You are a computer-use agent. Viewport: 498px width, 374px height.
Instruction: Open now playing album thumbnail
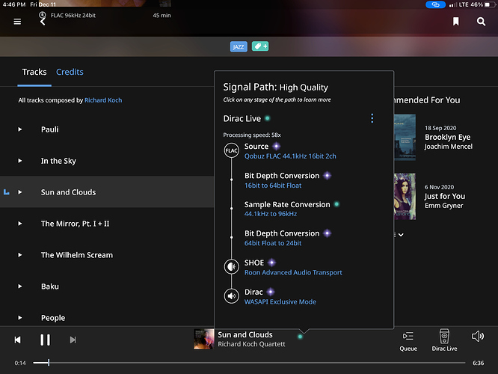point(204,340)
